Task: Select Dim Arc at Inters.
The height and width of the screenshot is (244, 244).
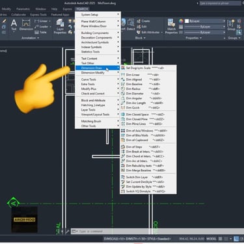Action: 148,161
